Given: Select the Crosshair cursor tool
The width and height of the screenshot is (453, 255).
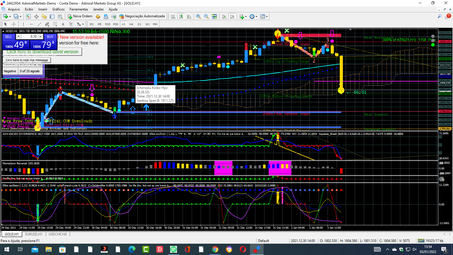Looking at the screenshot, I should pos(13,24).
